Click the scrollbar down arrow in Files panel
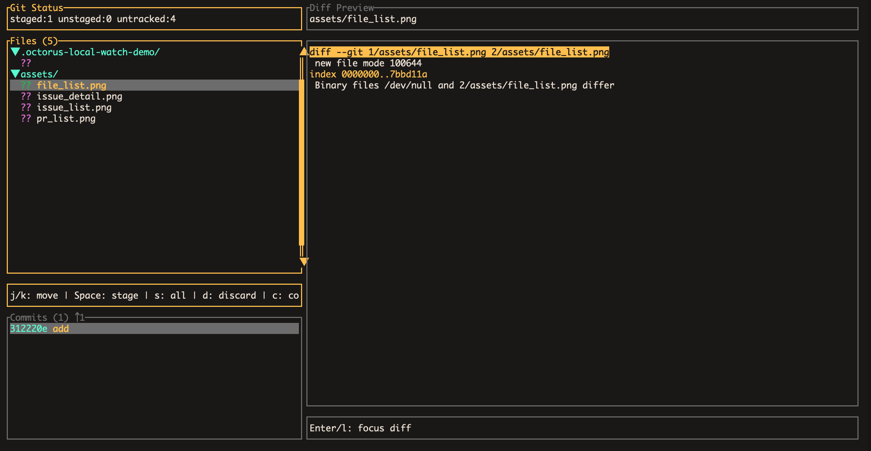 [303, 262]
